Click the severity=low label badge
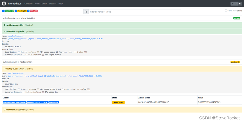The image size is (244, 122). [54, 102]
